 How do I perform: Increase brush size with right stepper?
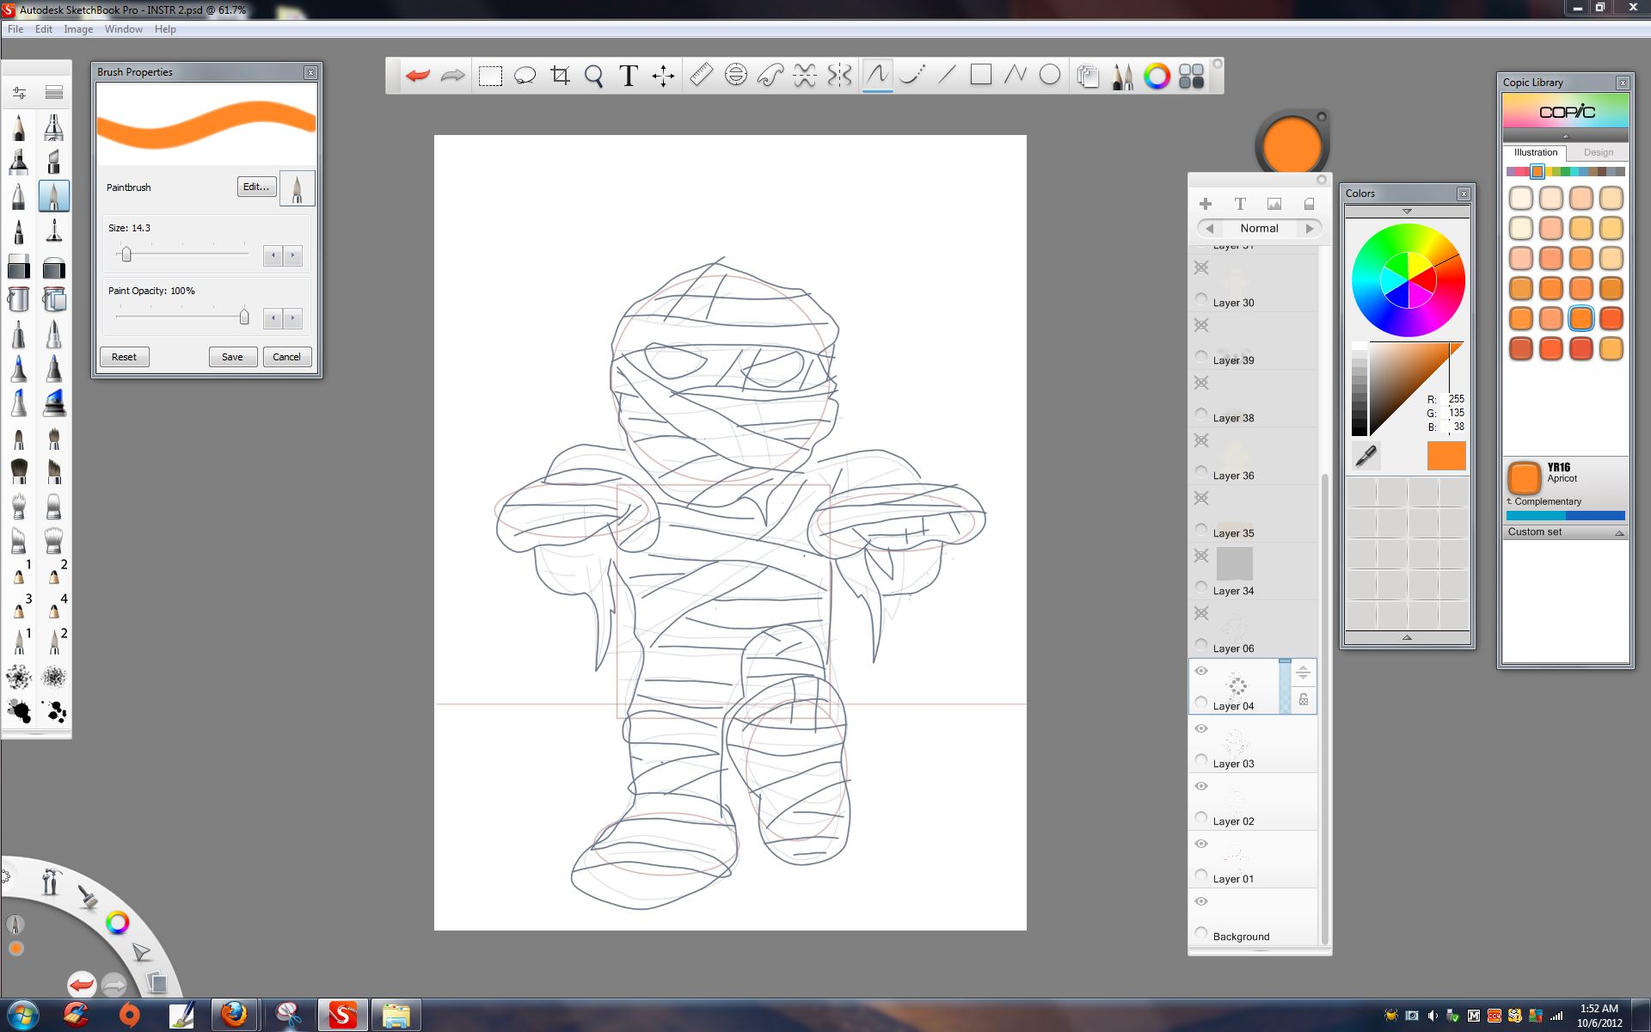tap(292, 255)
